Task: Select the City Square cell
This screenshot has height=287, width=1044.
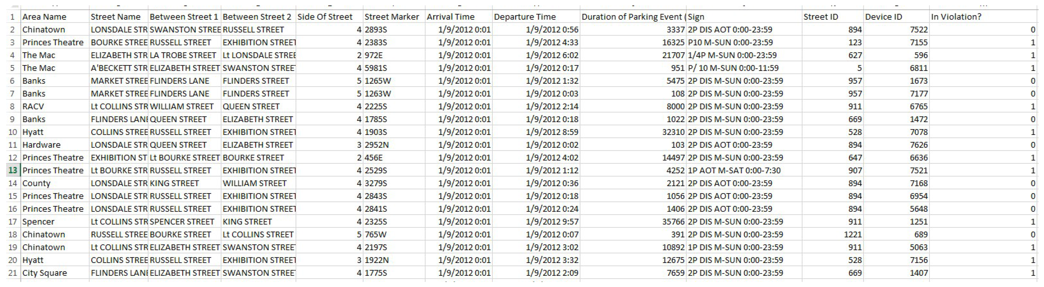Action: pyautogui.click(x=54, y=273)
